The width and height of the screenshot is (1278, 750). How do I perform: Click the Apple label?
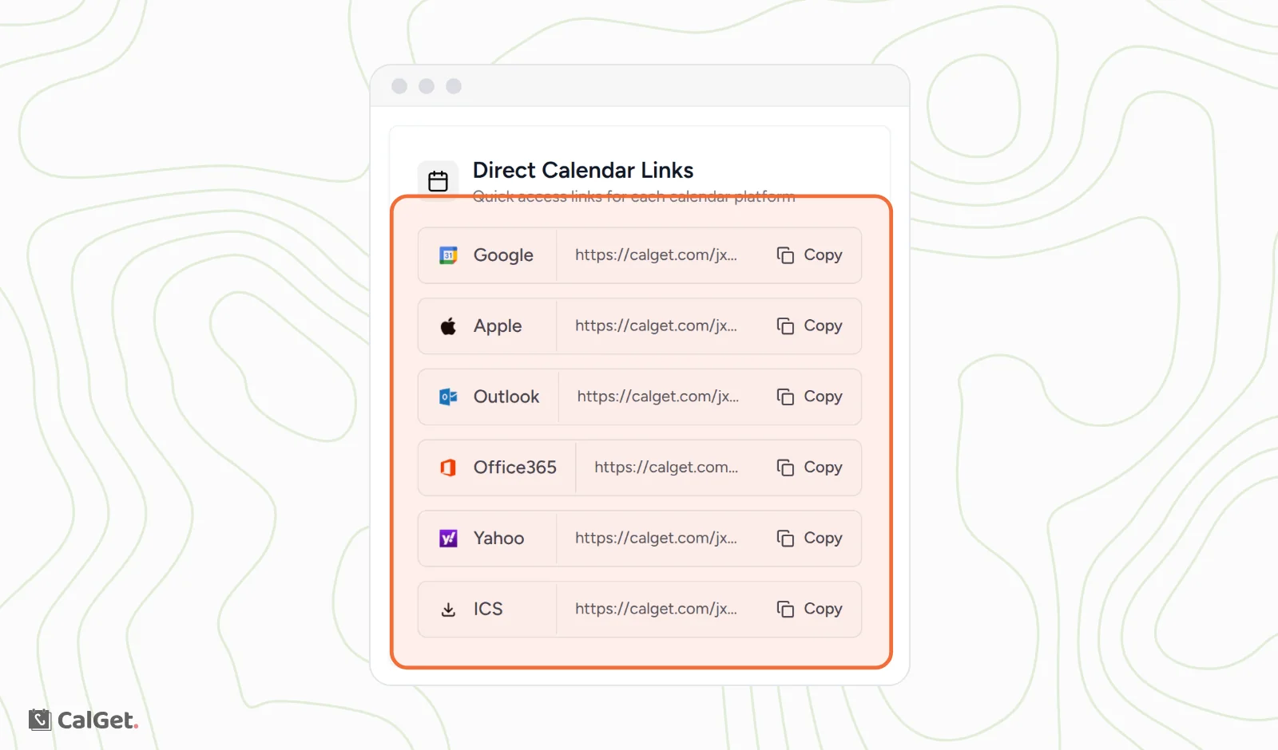(498, 326)
